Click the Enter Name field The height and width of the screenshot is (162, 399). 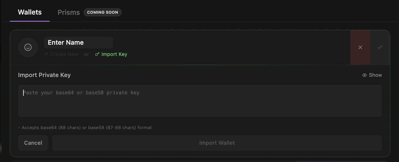point(78,42)
